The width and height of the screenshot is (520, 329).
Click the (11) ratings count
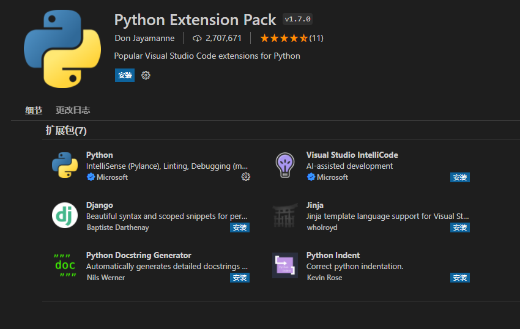tap(316, 38)
